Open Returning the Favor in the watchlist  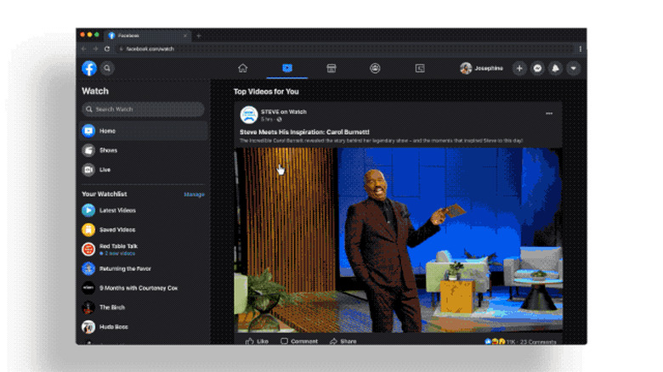(143, 268)
